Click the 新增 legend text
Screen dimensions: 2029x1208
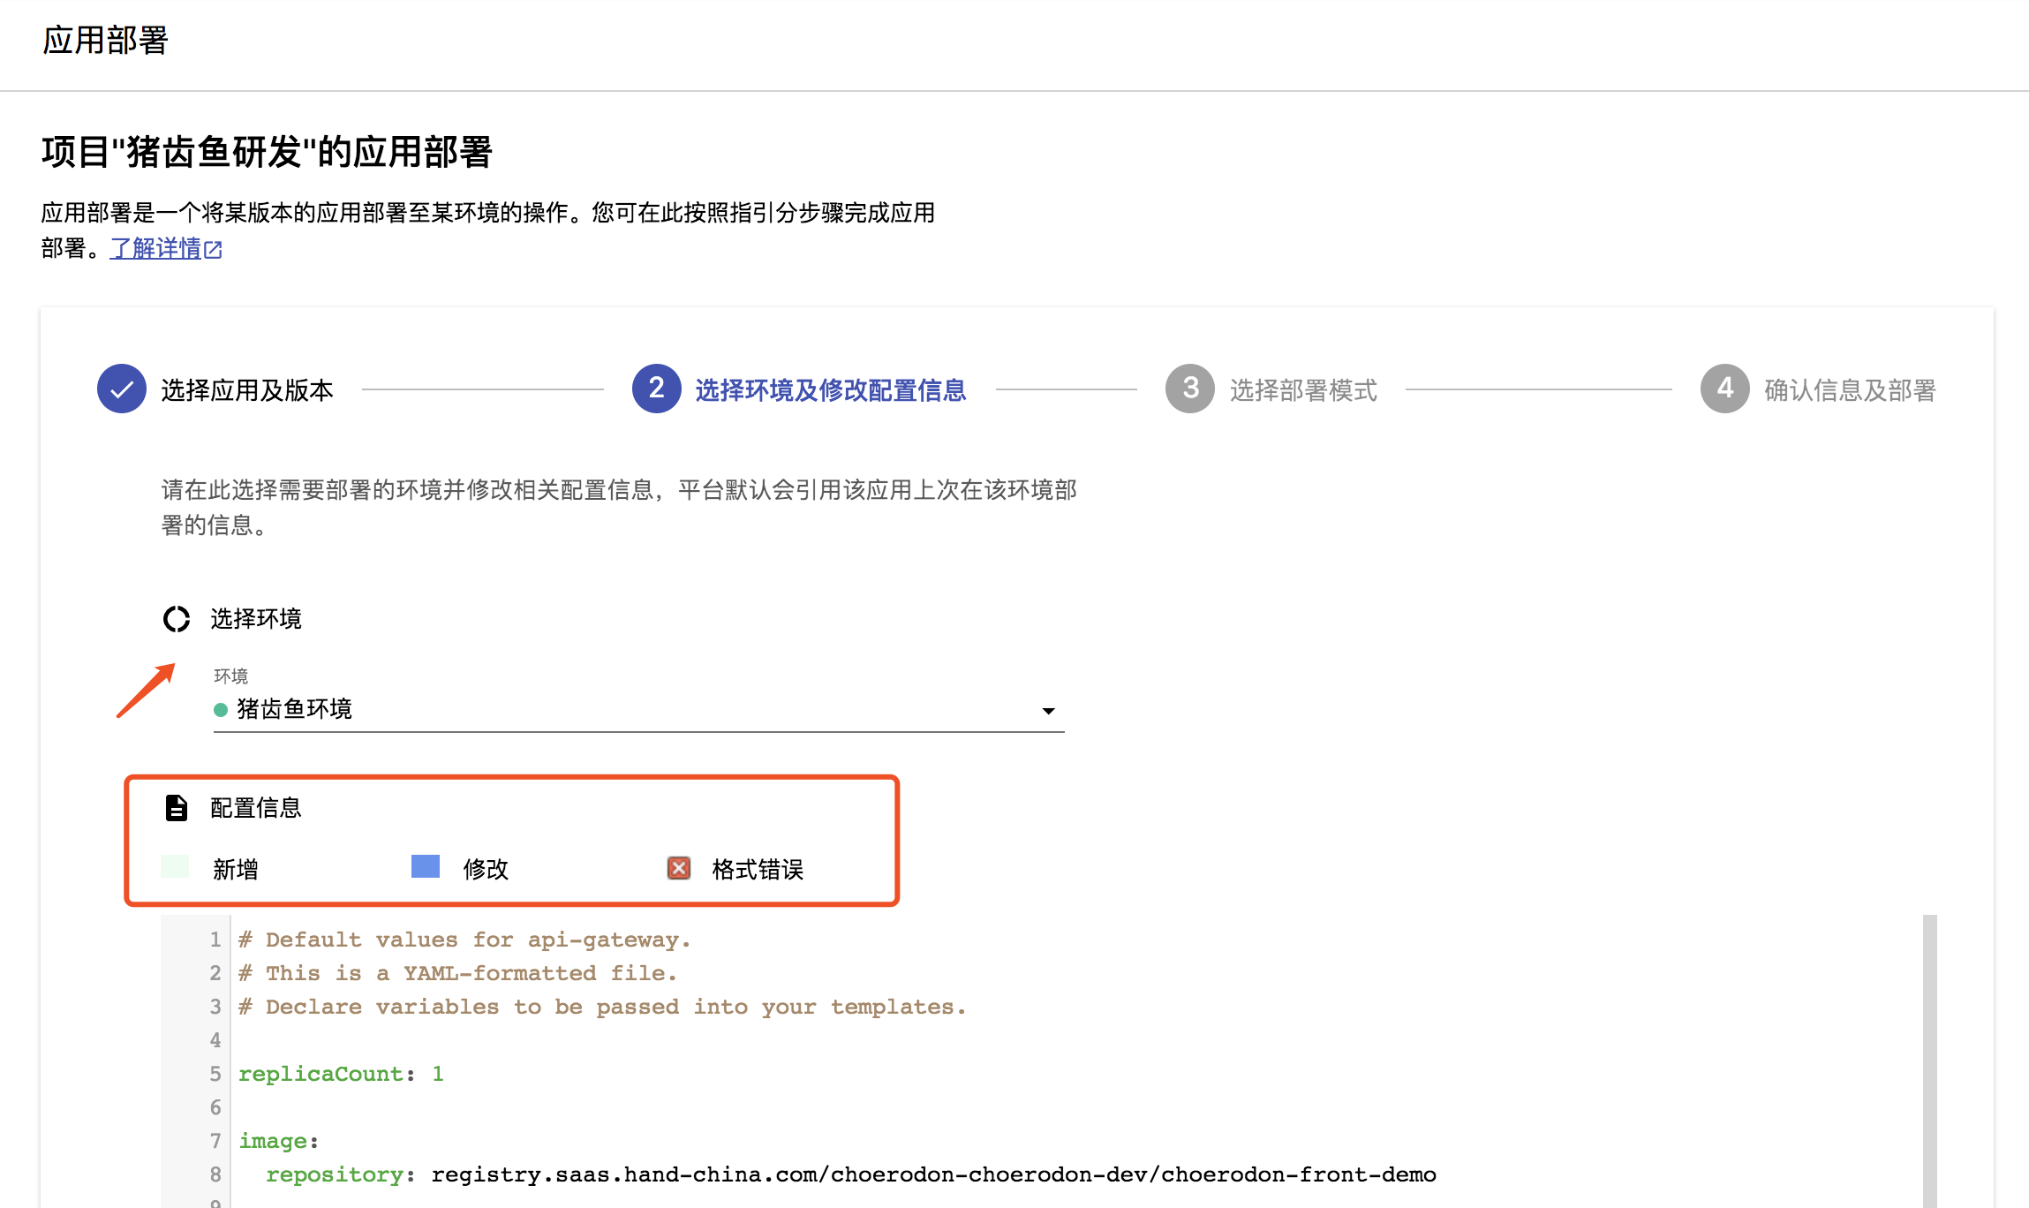(x=236, y=869)
